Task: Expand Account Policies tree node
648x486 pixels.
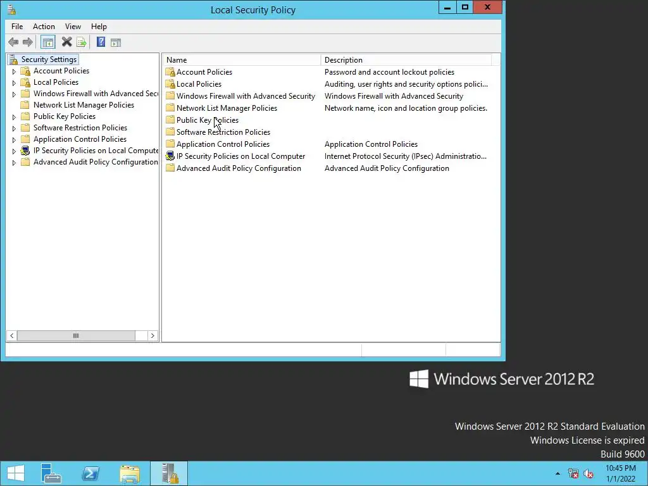Action: 14,72
